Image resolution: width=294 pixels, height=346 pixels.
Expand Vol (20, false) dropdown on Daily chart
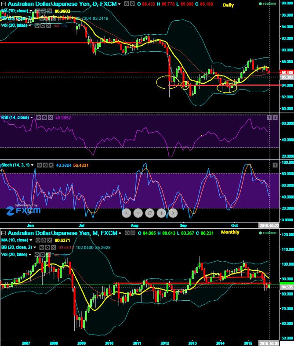tap(30, 25)
